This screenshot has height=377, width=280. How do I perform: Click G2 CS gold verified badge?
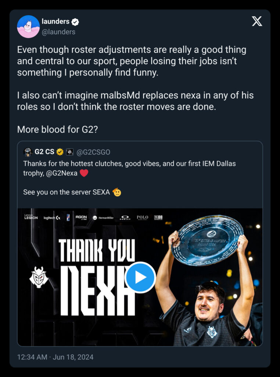pyautogui.click(x=60, y=152)
